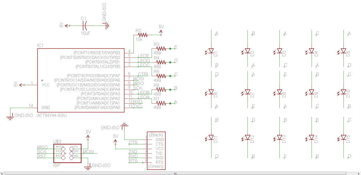Click the IC1 part name label
The height and width of the screenshot is (175, 361).
pos(40,46)
